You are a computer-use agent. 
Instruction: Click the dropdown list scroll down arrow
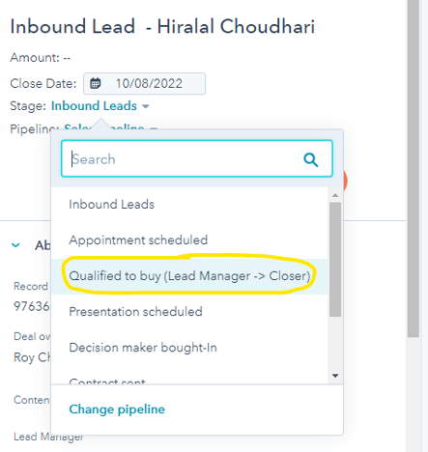335,376
